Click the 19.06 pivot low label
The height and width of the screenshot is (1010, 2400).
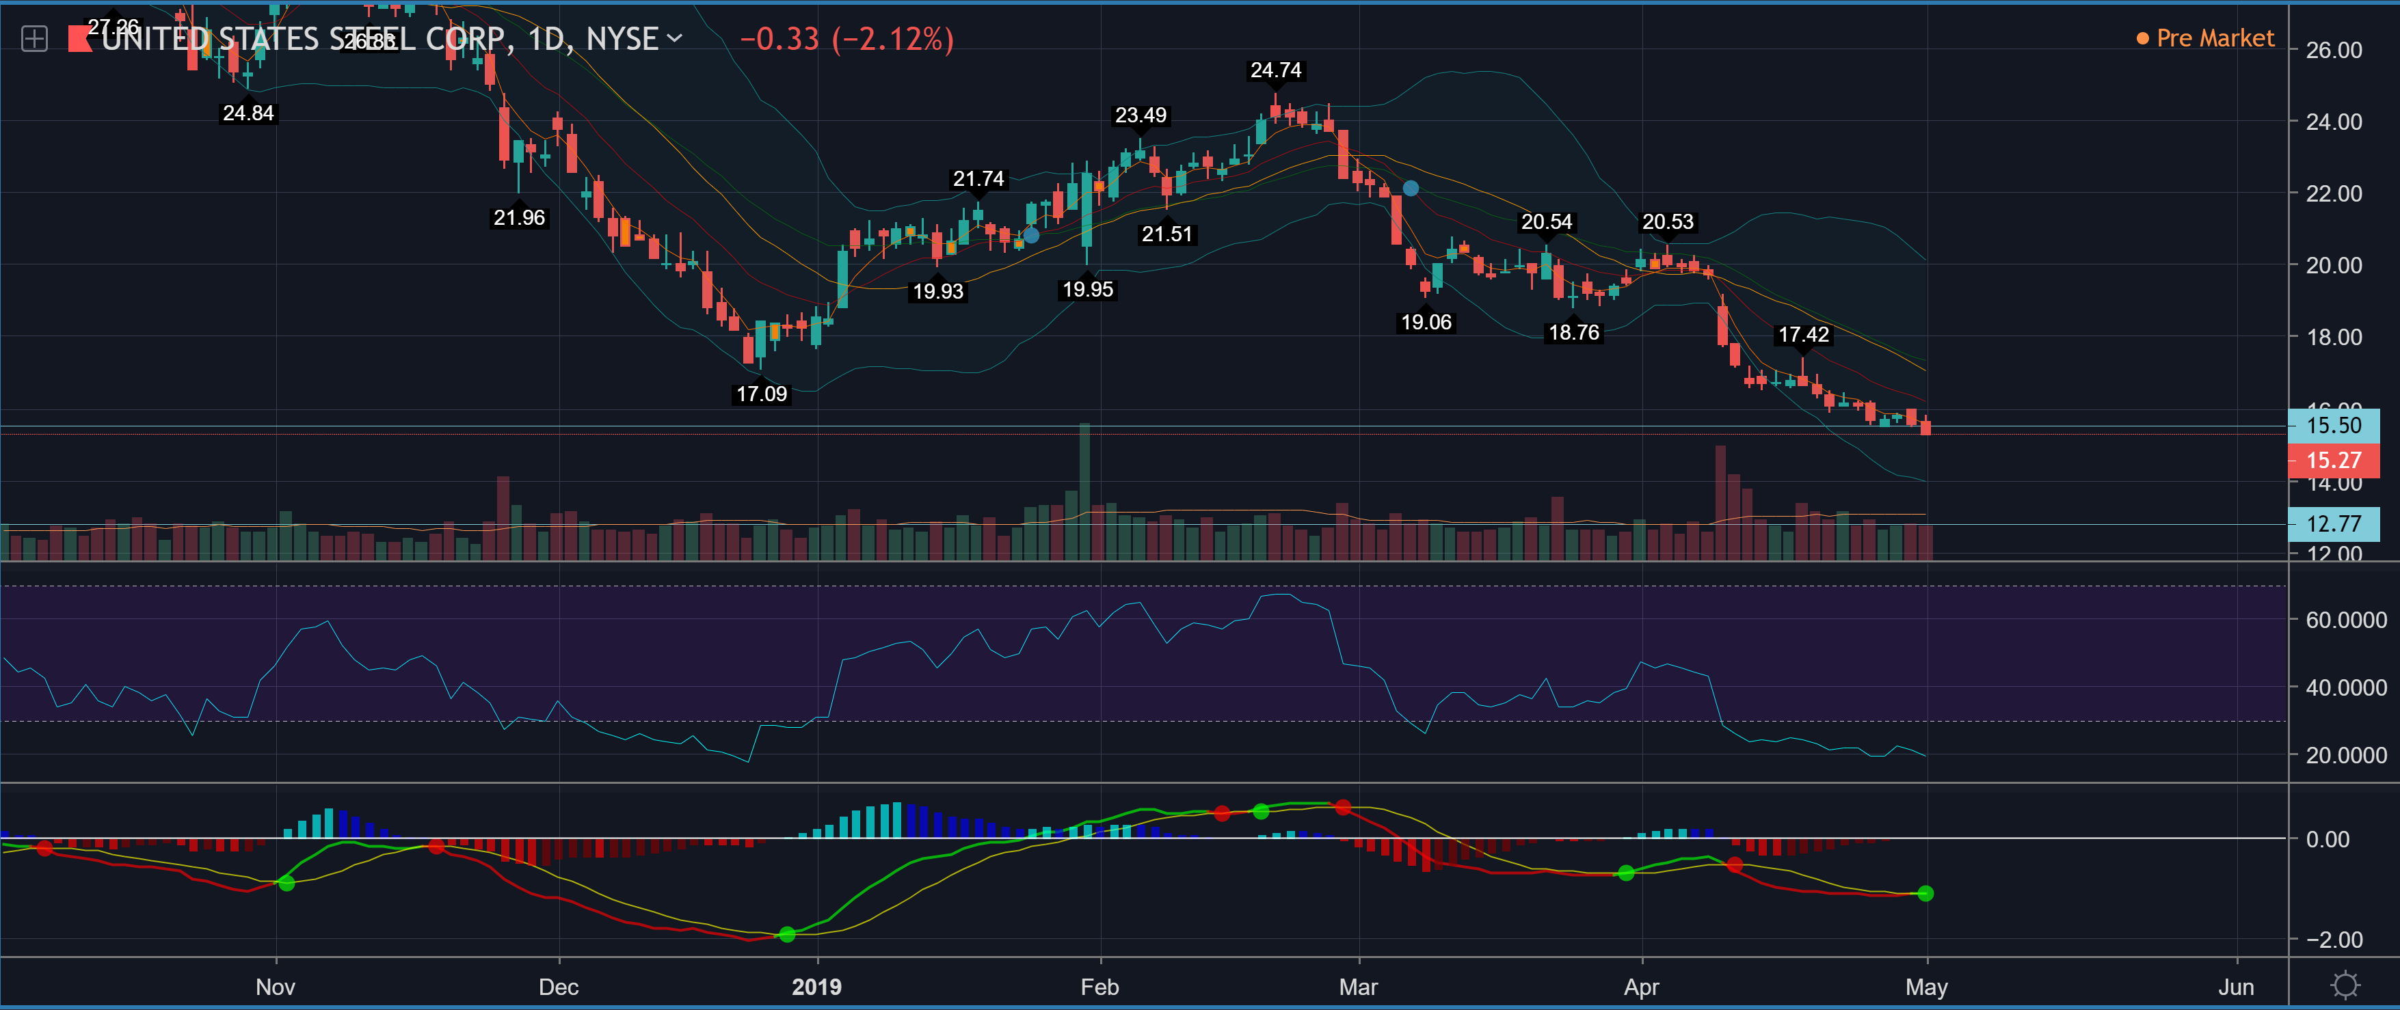[x=1426, y=322]
